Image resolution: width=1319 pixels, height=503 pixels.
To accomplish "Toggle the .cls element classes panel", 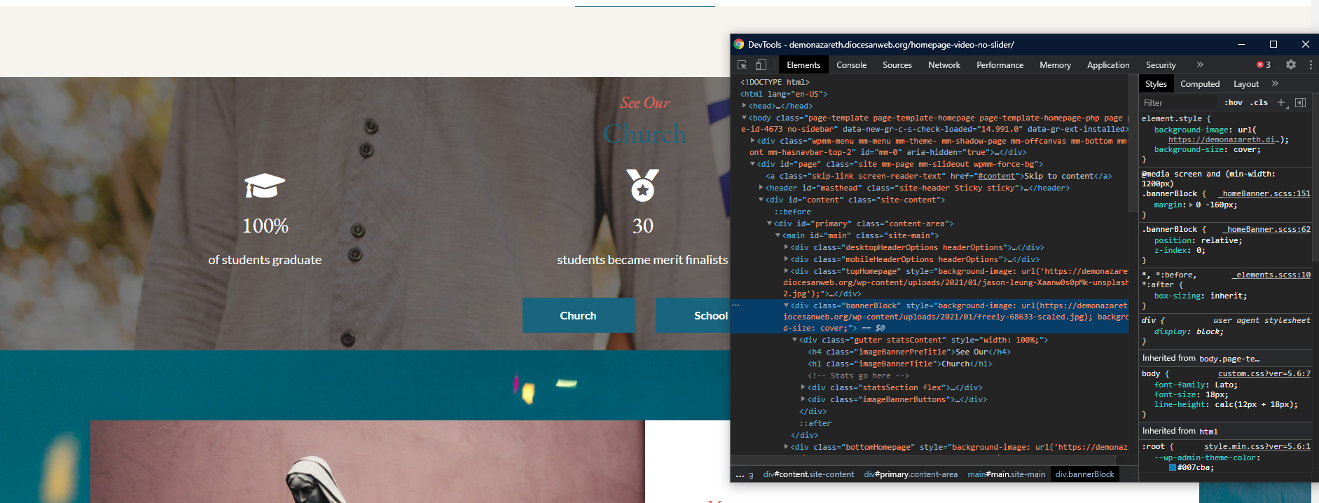I will (1259, 103).
